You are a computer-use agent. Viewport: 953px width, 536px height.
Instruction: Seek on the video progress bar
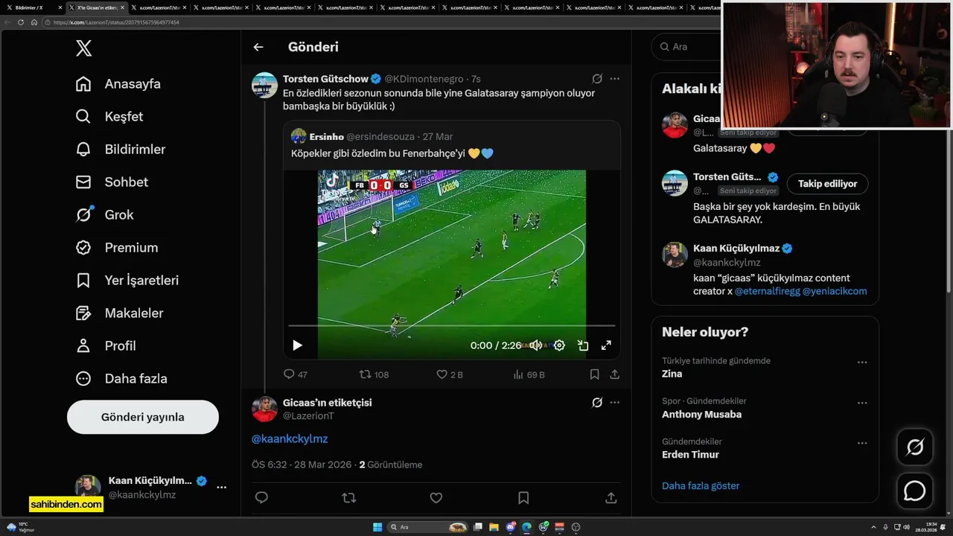click(452, 326)
